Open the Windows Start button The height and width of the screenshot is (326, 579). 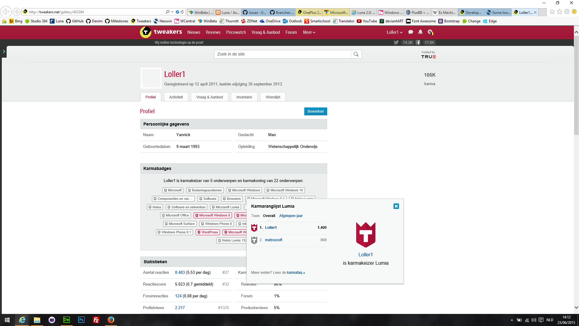point(7,320)
